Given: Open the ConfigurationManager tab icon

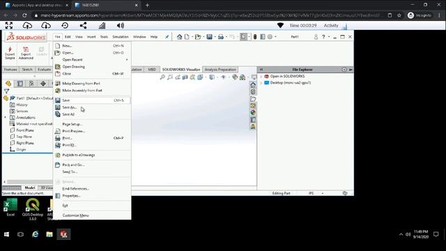Looking at the screenshot, I should (31, 84).
